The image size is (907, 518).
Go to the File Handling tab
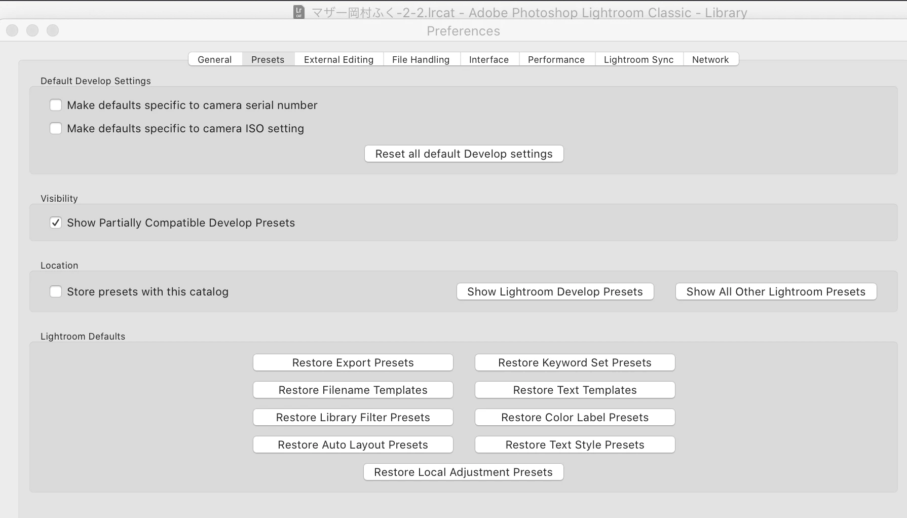[x=421, y=59]
